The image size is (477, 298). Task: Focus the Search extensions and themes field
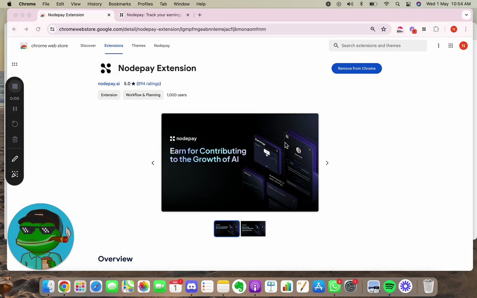378,45
